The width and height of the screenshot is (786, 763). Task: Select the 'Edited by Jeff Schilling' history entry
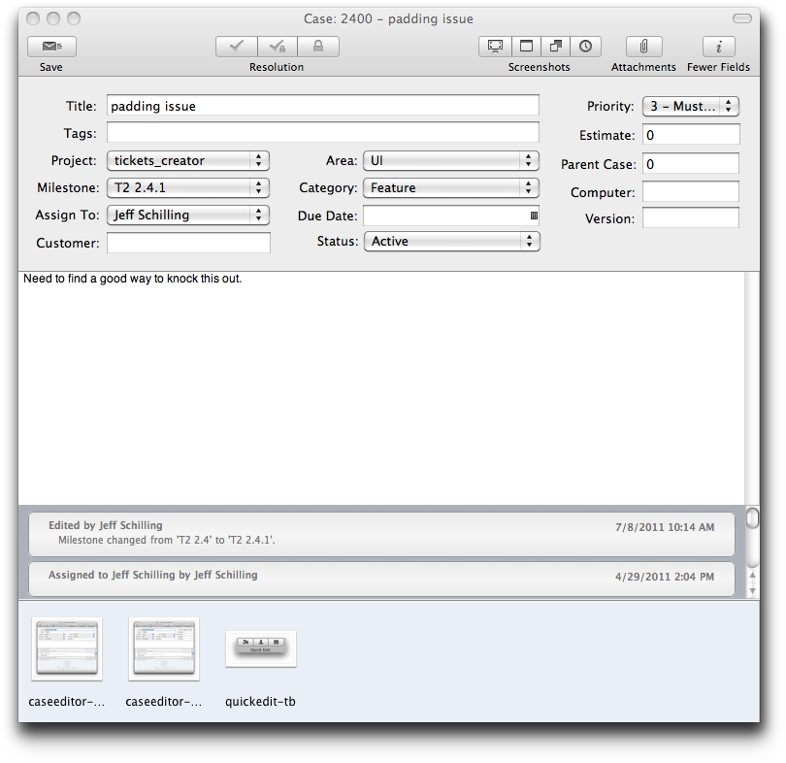(381, 533)
